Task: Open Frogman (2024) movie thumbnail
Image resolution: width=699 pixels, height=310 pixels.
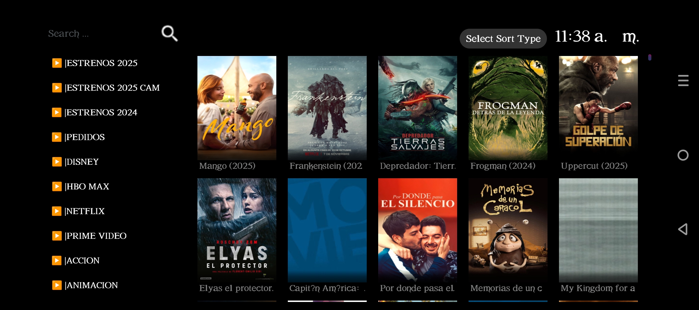Action: pyautogui.click(x=508, y=108)
